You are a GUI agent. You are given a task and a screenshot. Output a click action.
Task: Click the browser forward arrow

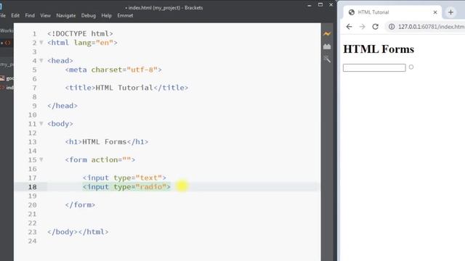(362, 27)
